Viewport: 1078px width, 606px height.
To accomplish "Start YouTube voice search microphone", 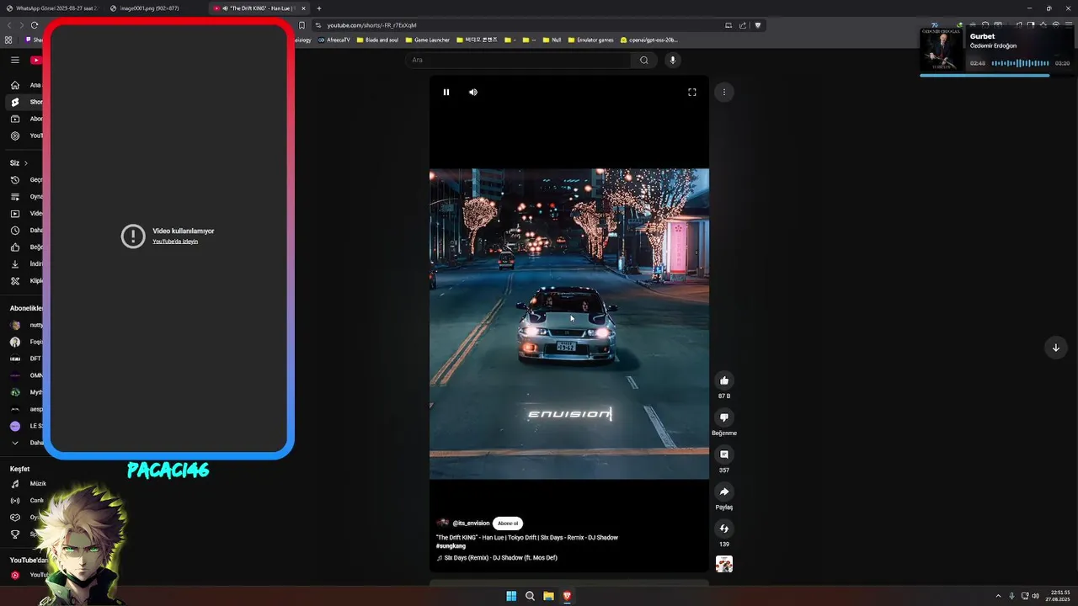I will click(672, 60).
